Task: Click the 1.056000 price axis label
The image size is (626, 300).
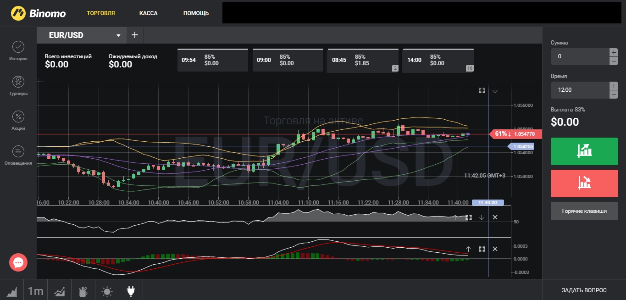Action: point(523,105)
